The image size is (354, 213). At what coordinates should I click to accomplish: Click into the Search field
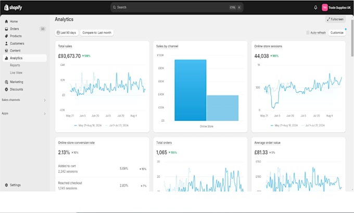coord(176,7)
